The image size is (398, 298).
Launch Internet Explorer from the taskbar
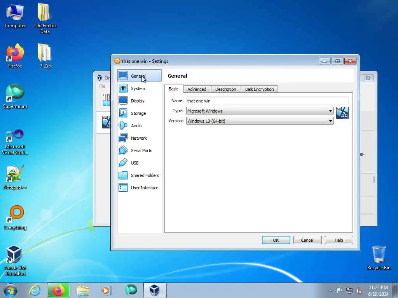[35, 290]
